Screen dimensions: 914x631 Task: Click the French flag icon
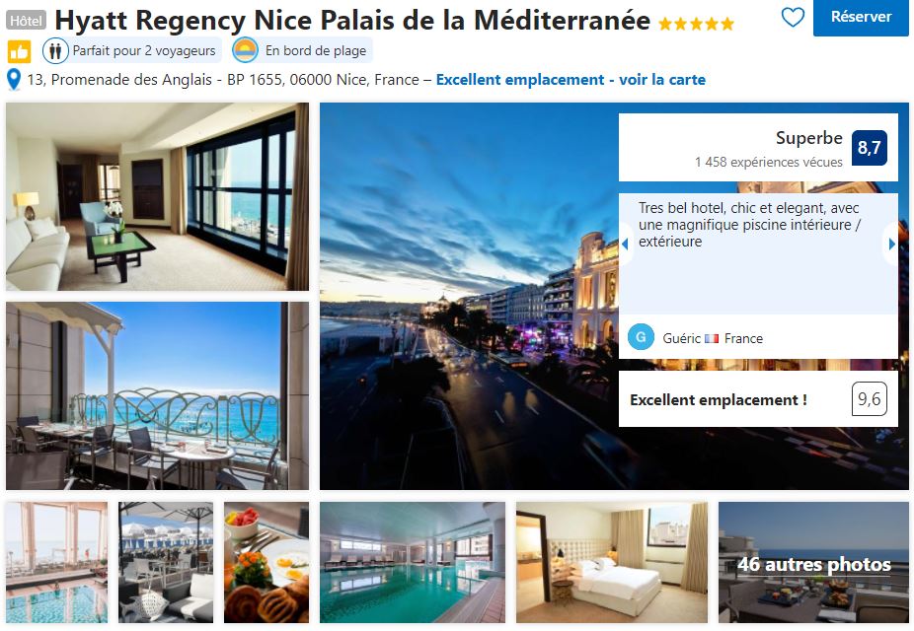[711, 338]
